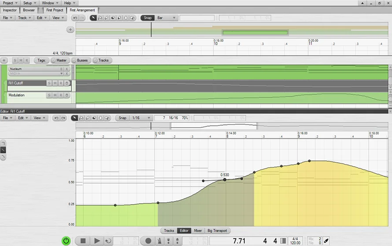Select the eraser tool in editor toolbar
The height and width of the screenshot is (246, 392).
94,118
